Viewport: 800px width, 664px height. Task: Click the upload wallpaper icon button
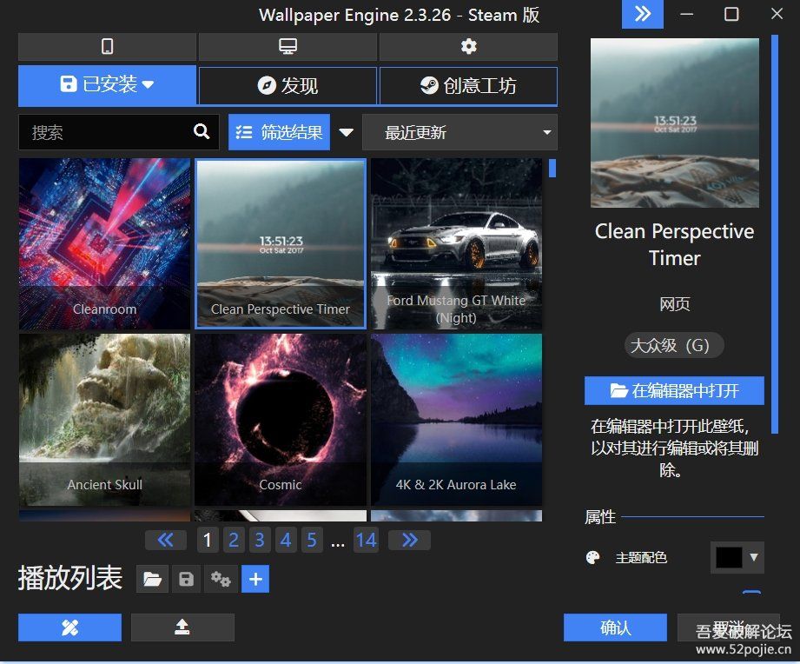click(182, 627)
